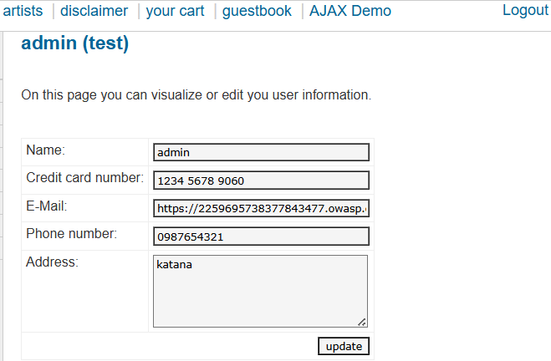The height and width of the screenshot is (361, 551).
Task: Focus the Address textarea containing katana
Action: coord(260,291)
